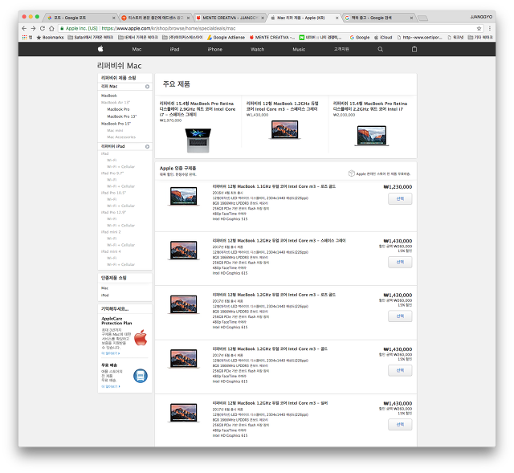
Task: Open the 기타 북마크 folder
Action: 480,38
